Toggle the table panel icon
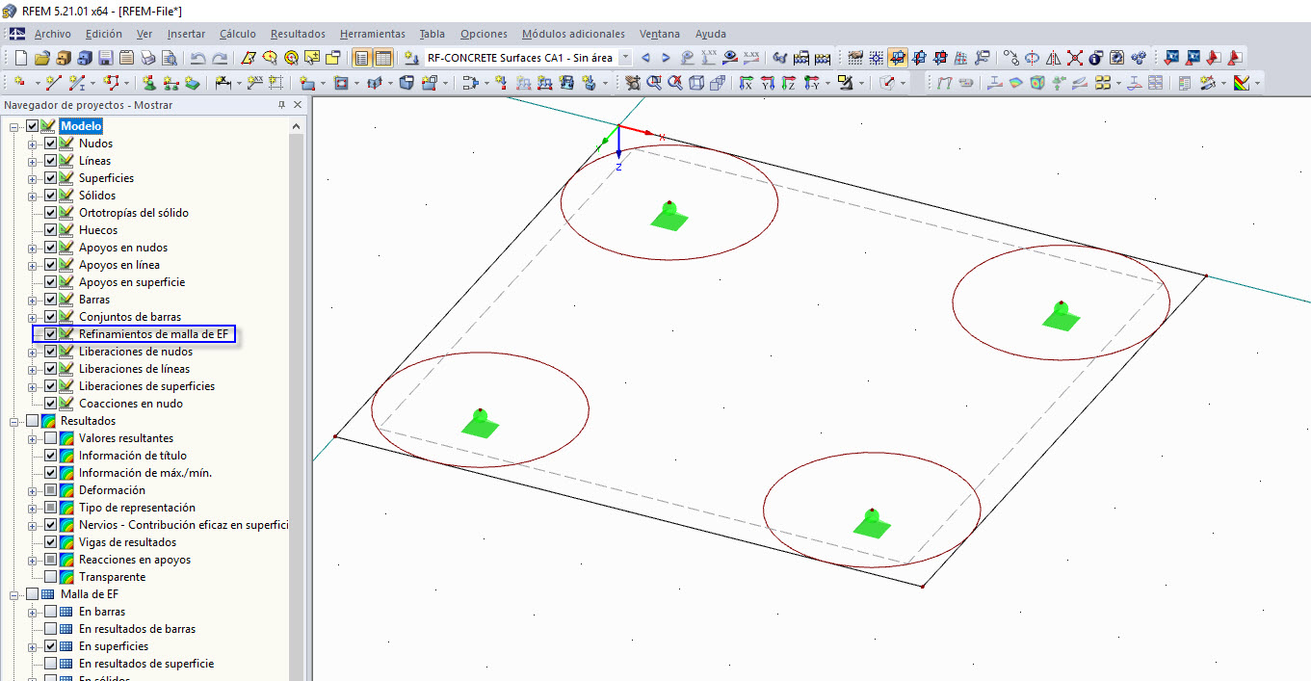 (383, 58)
